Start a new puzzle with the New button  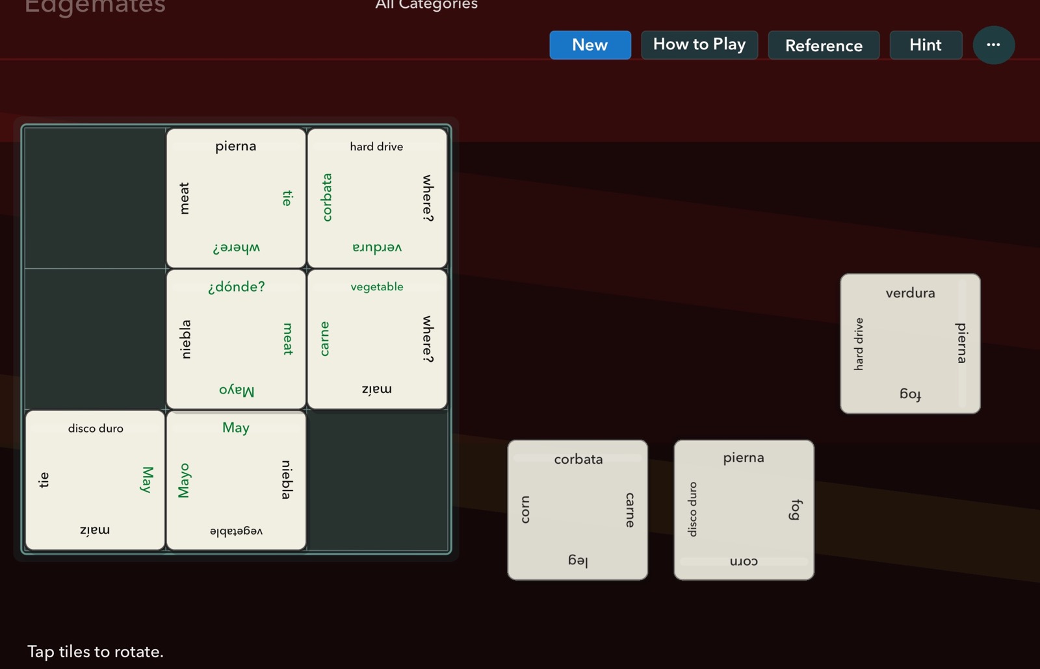tap(589, 44)
